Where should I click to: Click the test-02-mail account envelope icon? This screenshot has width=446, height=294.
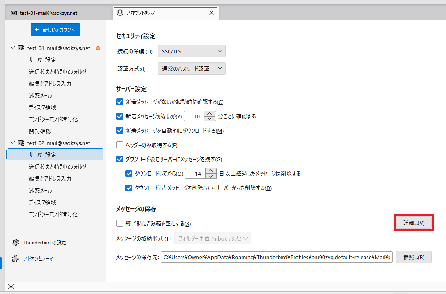[x=21, y=143]
